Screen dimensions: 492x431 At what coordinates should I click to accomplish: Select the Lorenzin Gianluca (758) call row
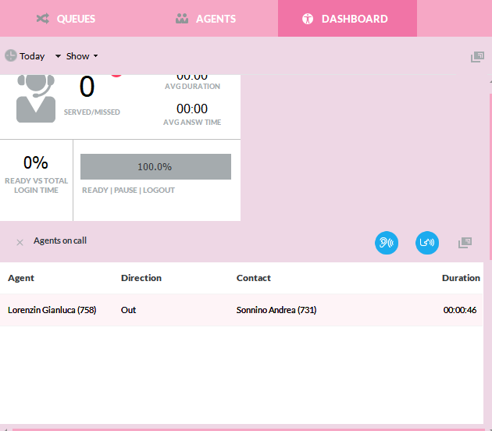click(52, 310)
